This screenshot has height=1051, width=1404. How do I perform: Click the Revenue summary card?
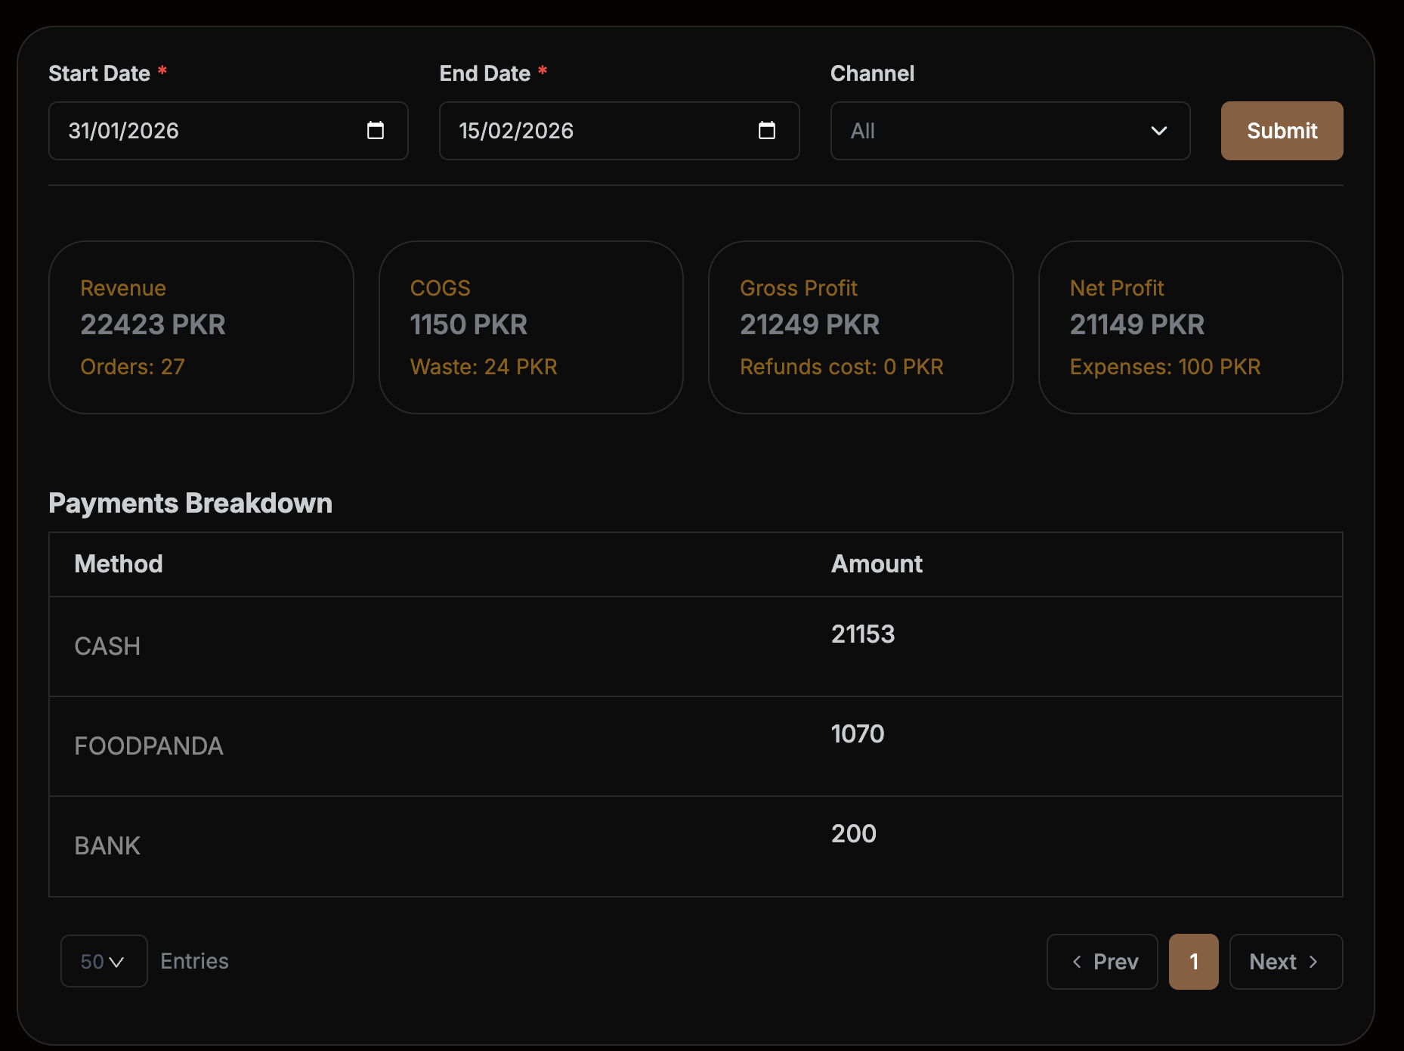[x=201, y=327]
